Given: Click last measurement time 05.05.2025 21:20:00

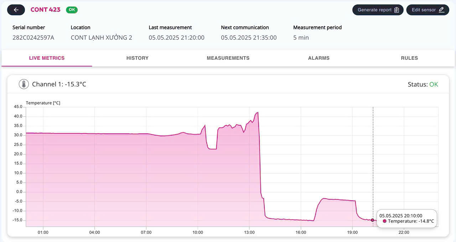Looking at the screenshot, I should tap(177, 38).
